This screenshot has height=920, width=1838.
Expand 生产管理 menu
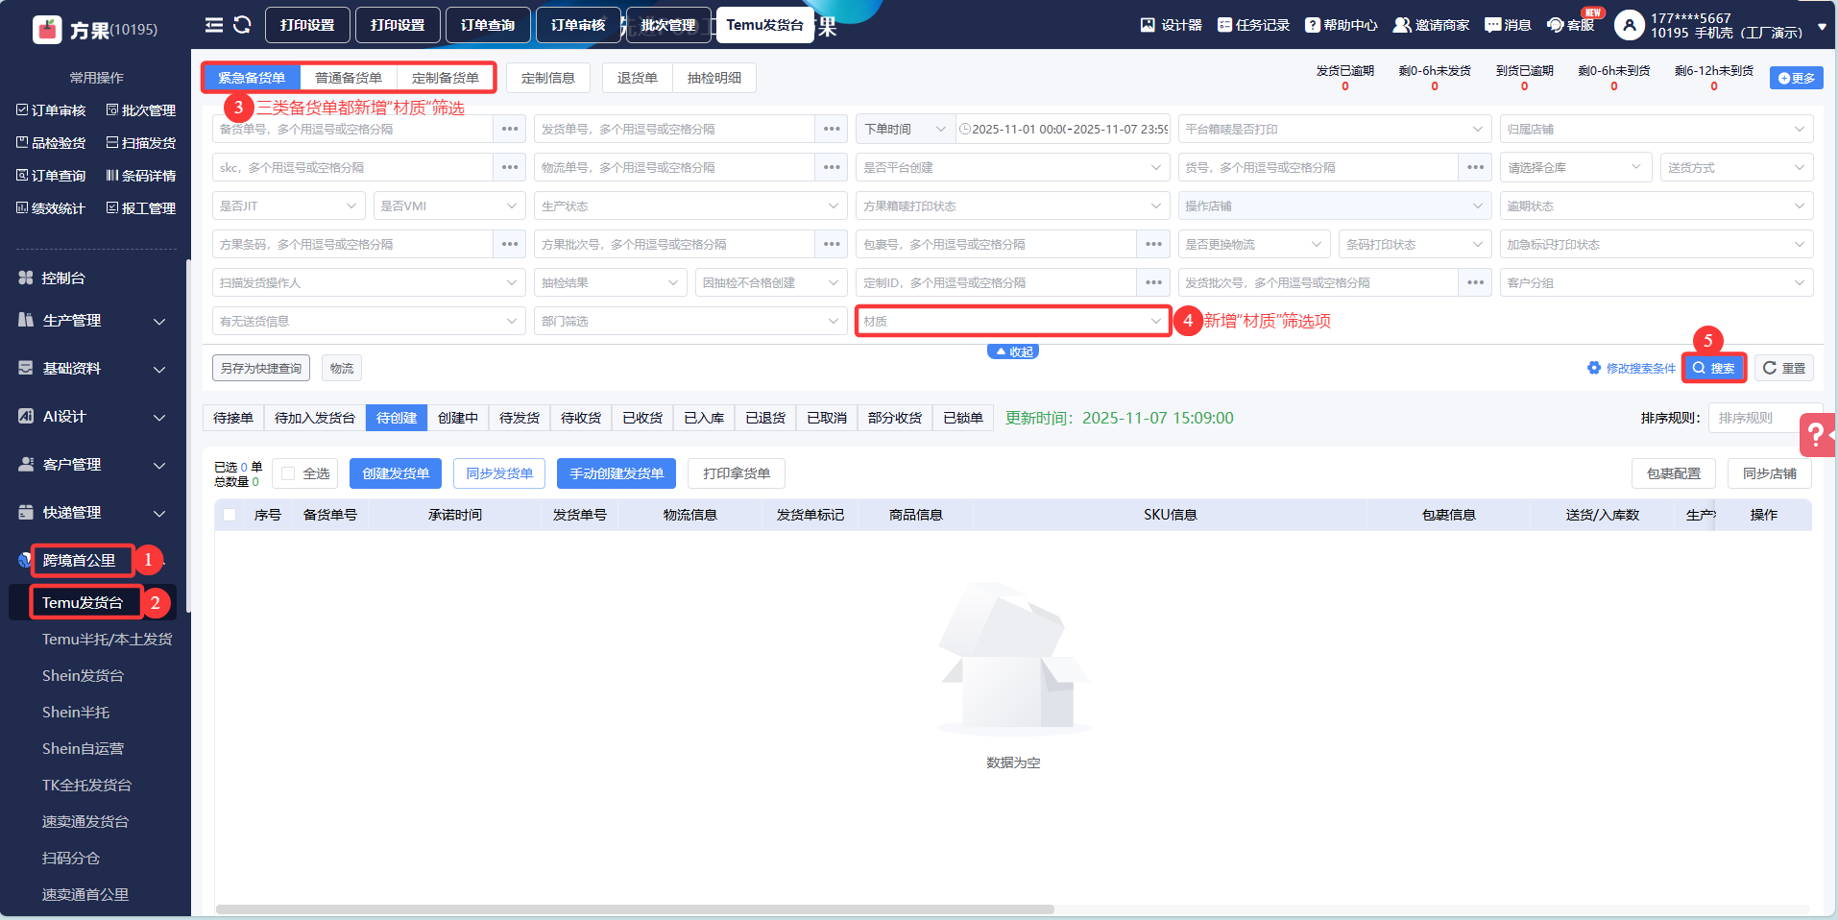(93, 320)
